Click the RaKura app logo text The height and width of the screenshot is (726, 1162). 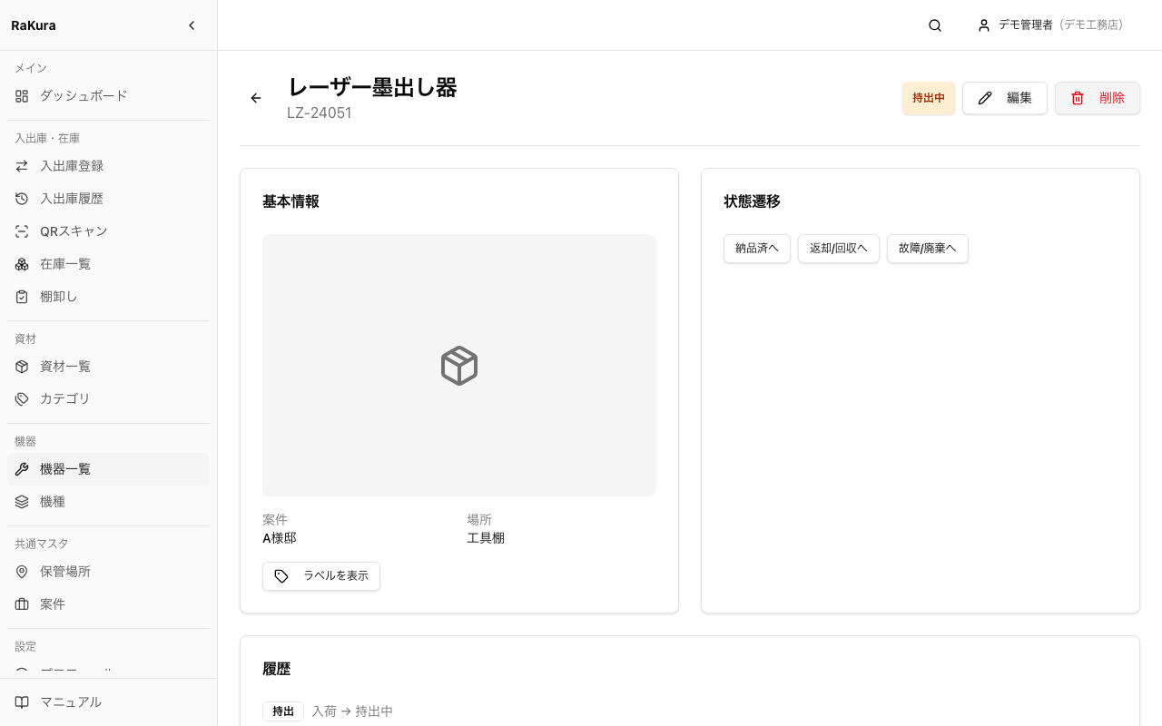[34, 25]
